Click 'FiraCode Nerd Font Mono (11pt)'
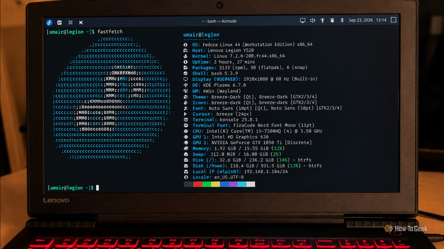 274,125
